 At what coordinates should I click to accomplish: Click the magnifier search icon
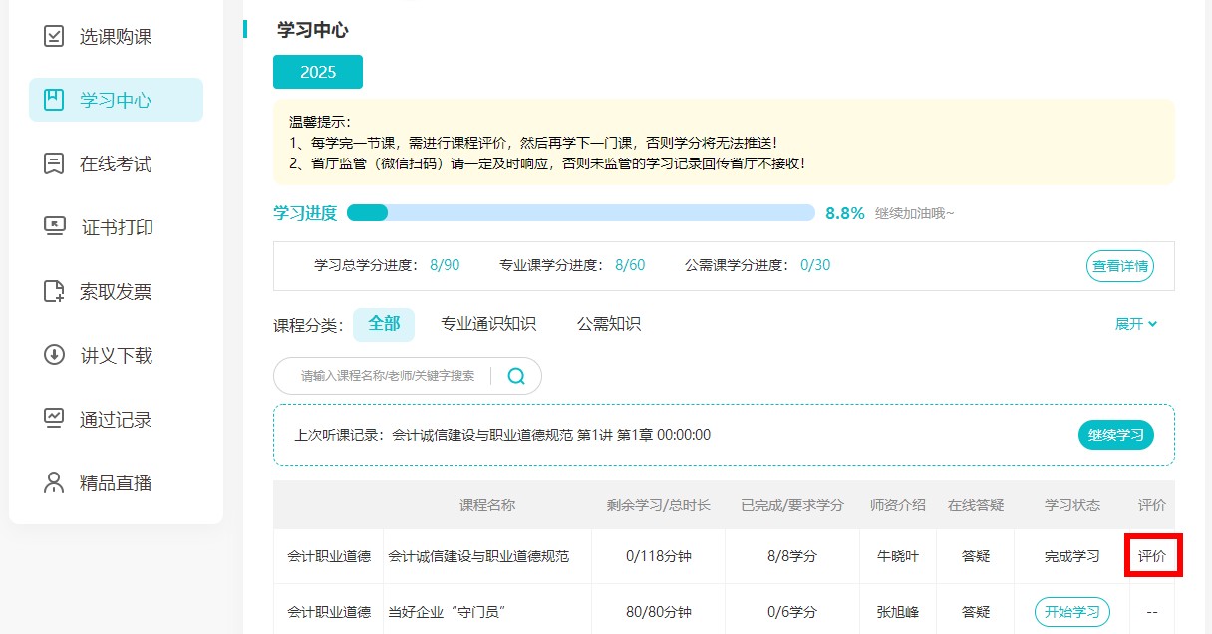516,376
